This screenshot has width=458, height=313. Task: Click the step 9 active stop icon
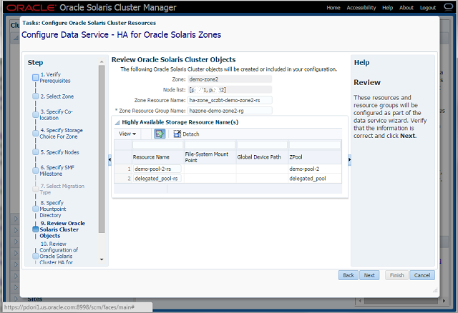pyautogui.click(x=35, y=229)
